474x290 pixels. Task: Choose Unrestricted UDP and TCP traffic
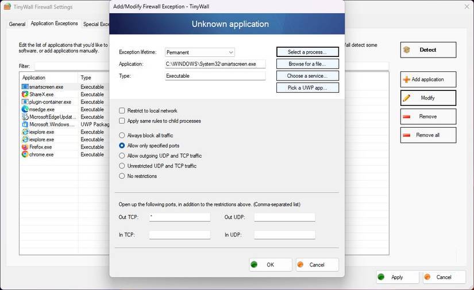tap(122, 166)
